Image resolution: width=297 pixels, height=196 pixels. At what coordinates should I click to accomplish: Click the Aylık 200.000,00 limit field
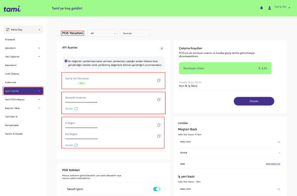click(230, 164)
